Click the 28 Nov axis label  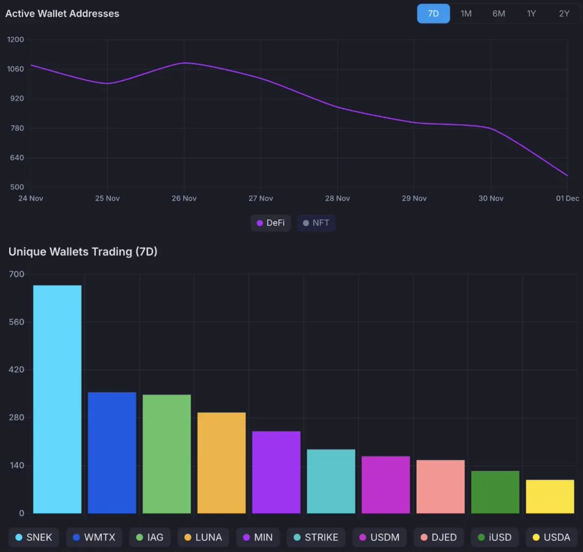coord(338,198)
